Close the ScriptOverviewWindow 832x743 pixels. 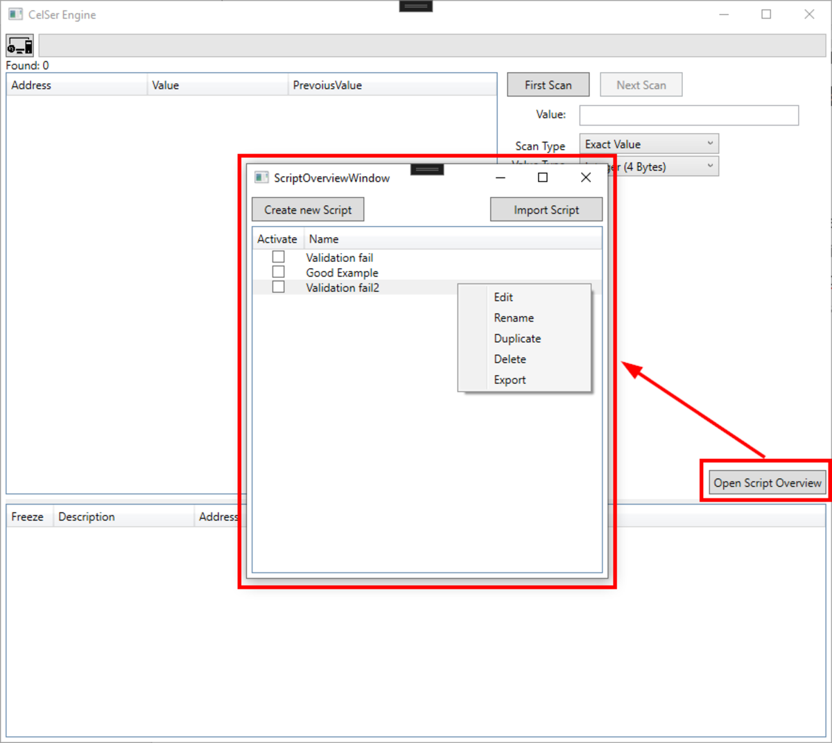point(586,177)
